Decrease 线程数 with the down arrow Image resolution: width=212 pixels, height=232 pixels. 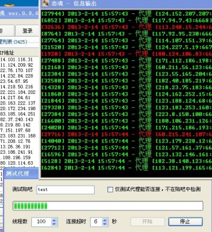click(x=54, y=224)
